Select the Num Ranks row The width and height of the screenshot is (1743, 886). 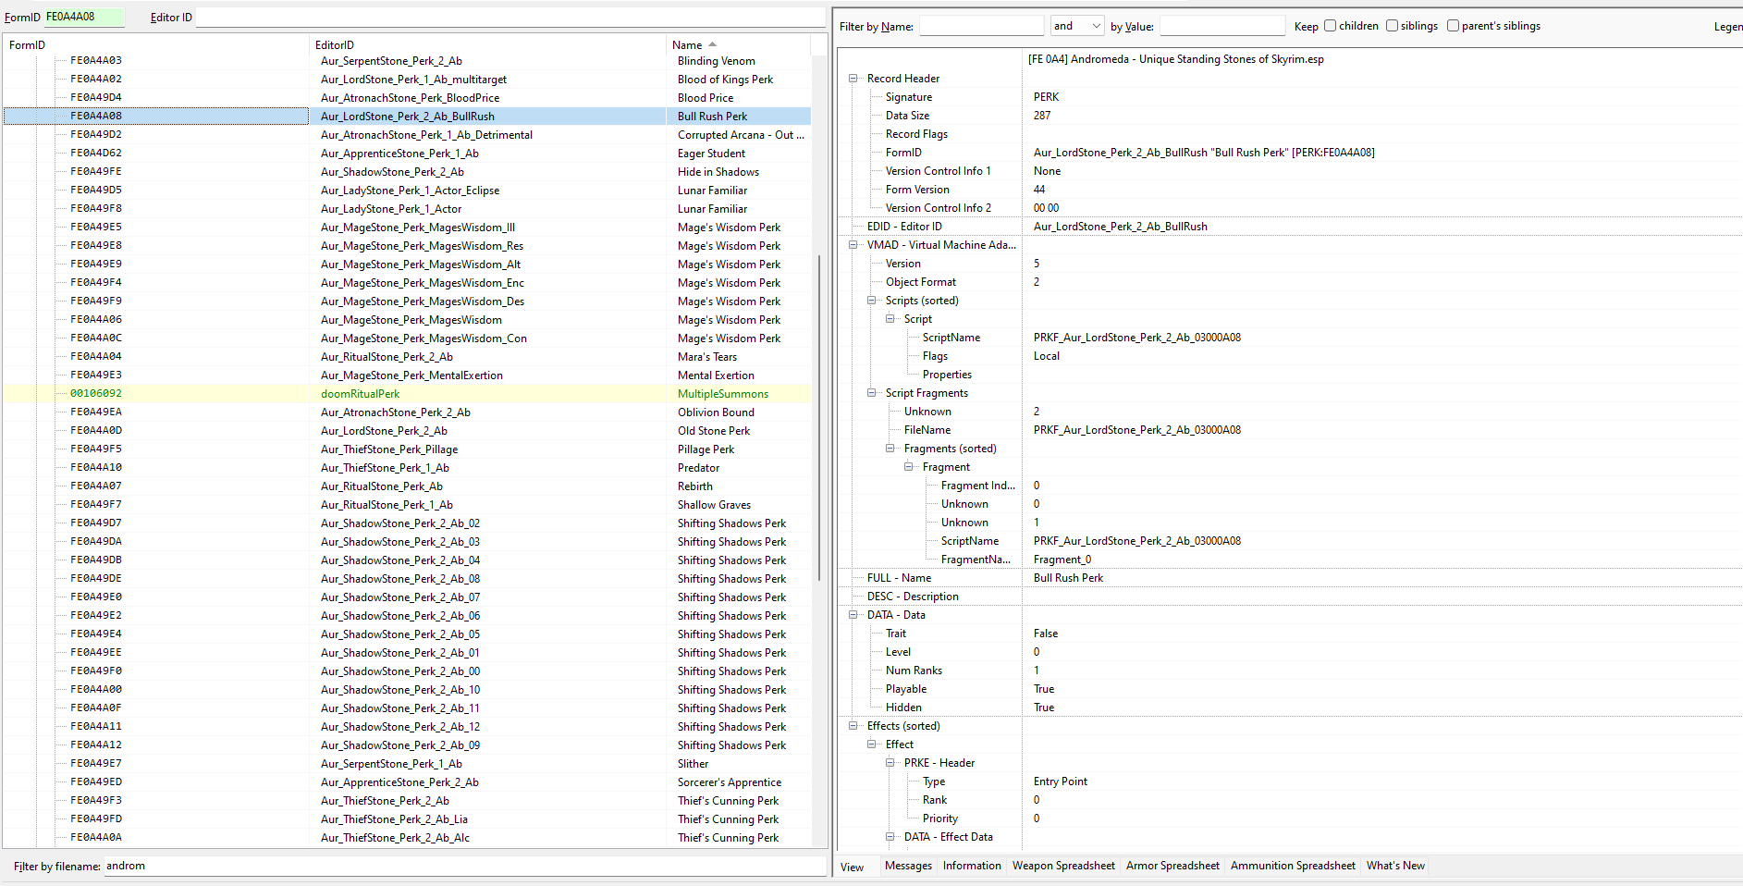[1290, 671]
